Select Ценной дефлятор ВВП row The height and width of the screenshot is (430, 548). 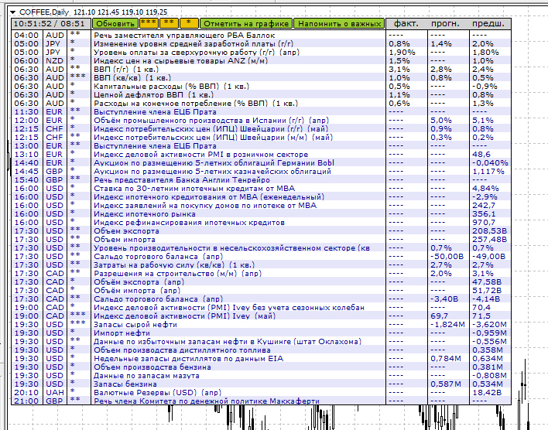pos(261,94)
